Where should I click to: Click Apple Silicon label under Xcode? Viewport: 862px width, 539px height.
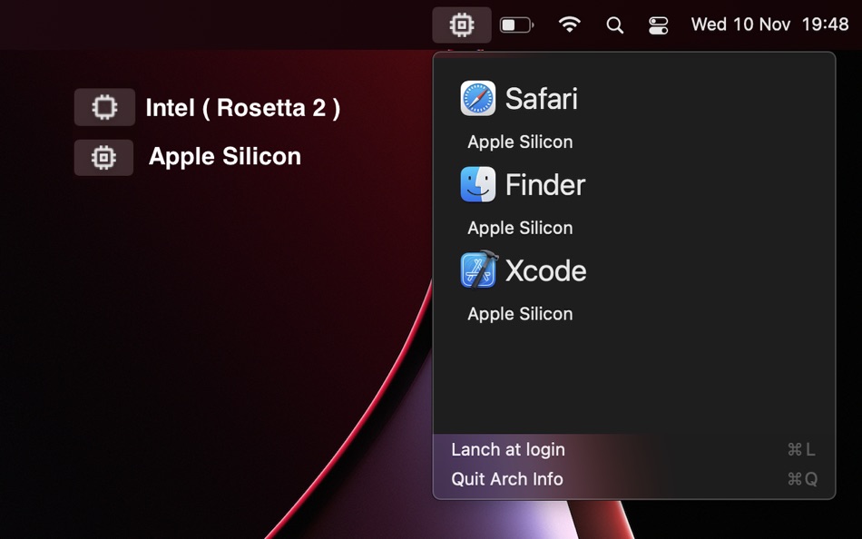coord(520,313)
